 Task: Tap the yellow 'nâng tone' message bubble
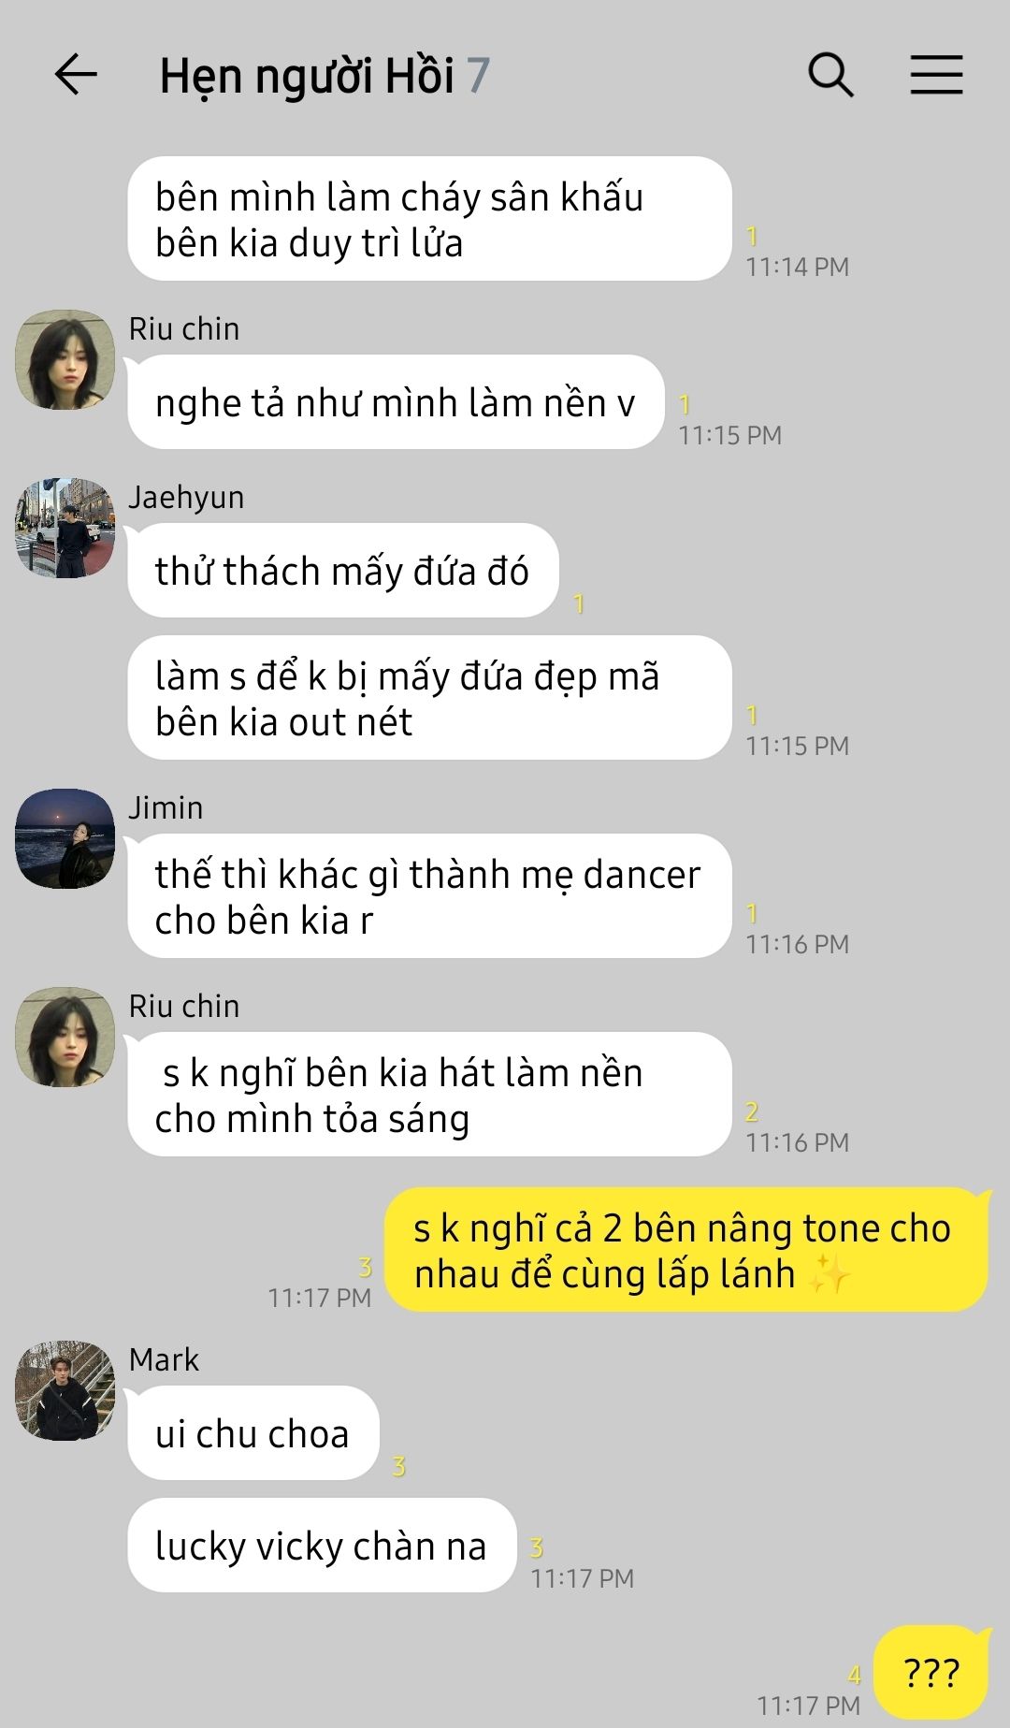(686, 1250)
